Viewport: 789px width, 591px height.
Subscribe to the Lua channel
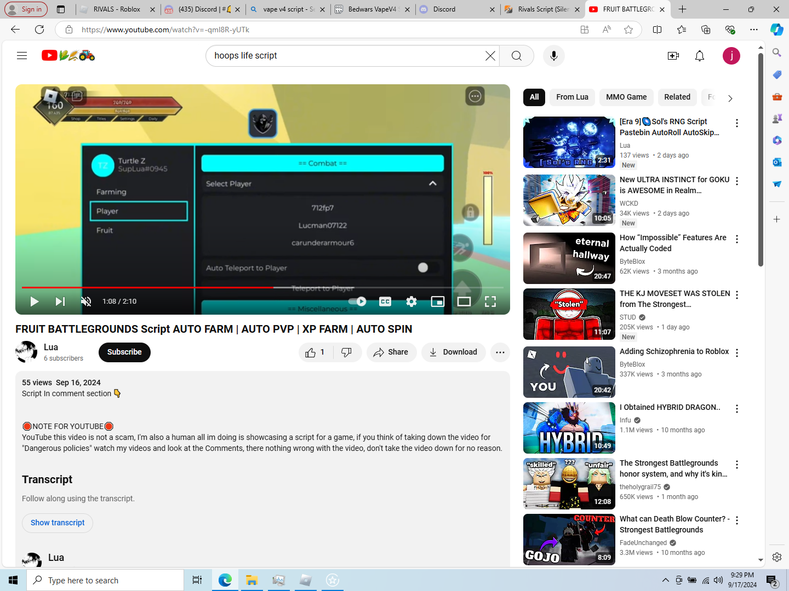(124, 352)
